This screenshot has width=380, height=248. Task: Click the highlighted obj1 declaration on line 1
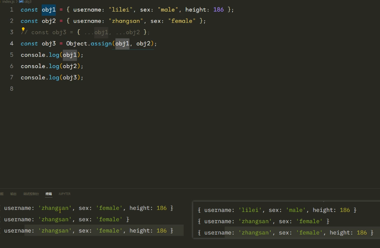(49, 10)
